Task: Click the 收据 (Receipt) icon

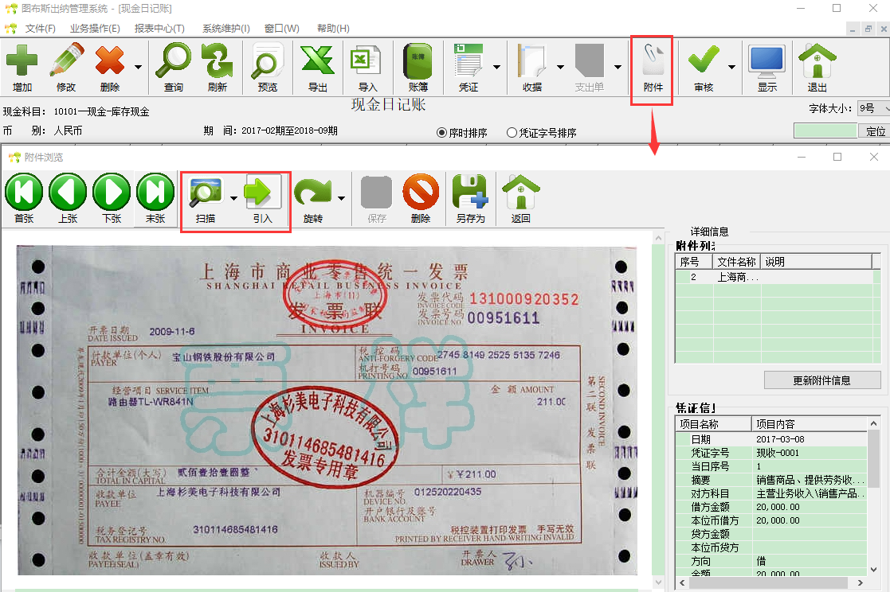Action: [x=531, y=60]
